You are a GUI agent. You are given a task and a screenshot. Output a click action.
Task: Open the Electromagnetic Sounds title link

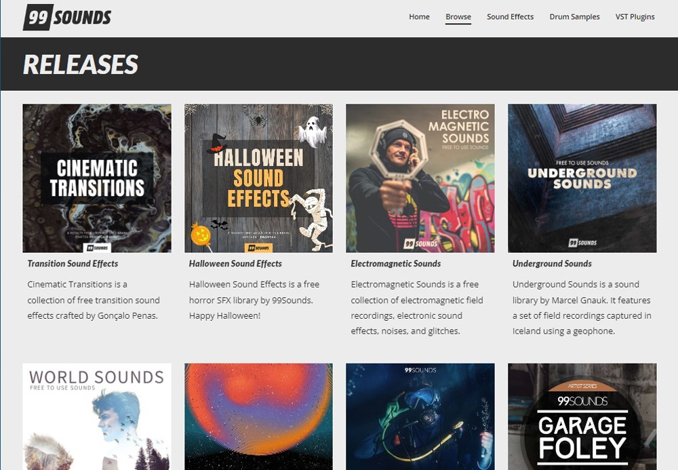[x=396, y=263]
